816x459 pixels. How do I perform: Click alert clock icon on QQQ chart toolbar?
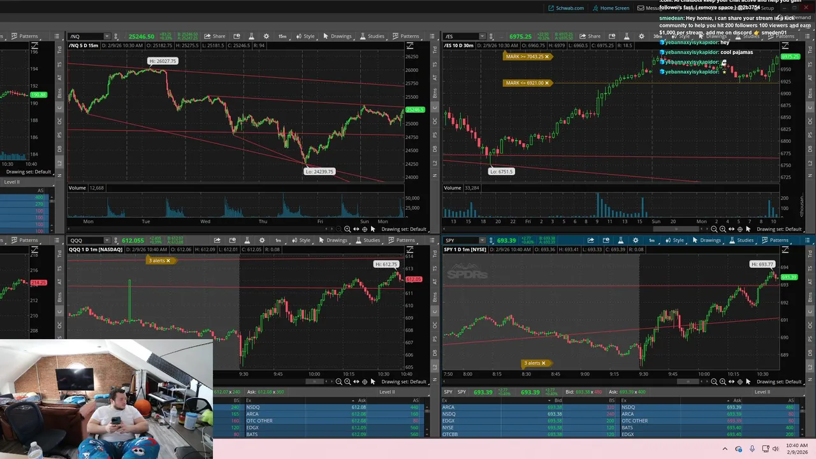tap(232, 240)
